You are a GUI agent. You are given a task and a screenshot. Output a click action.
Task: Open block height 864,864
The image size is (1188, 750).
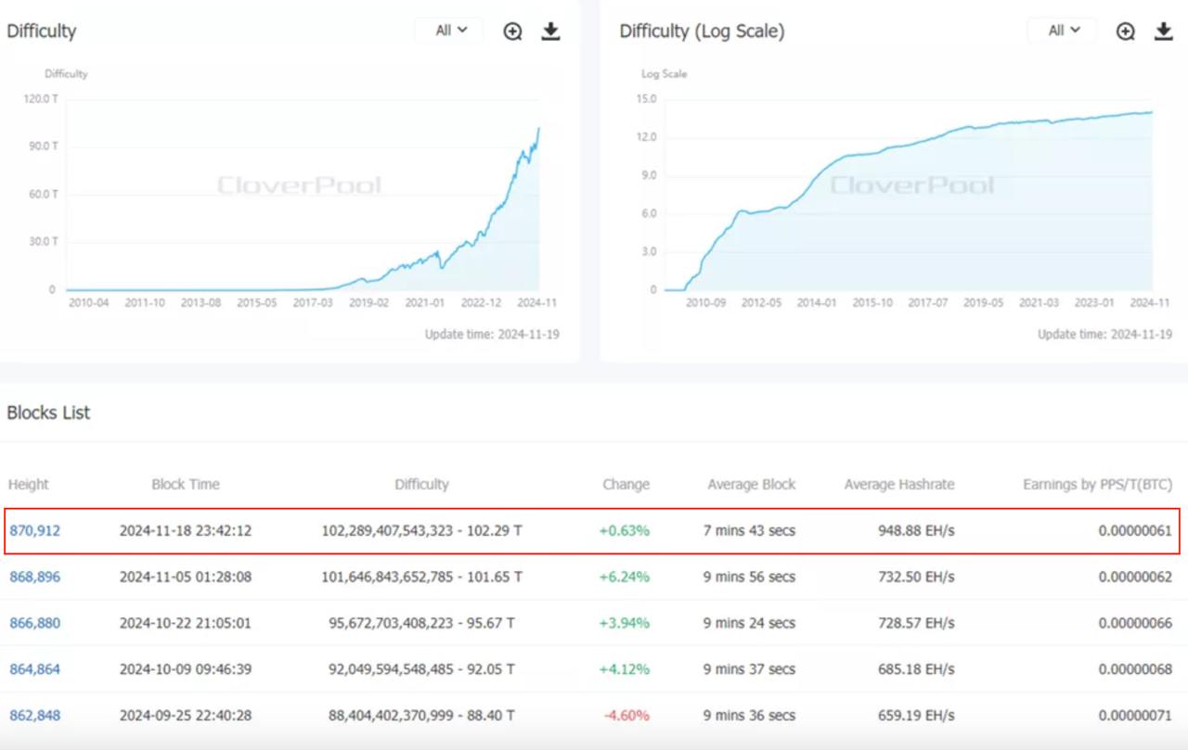click(35, 668)
